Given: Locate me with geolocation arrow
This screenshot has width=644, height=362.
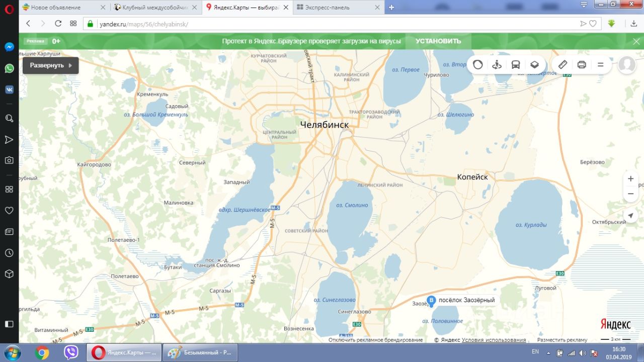Looking at the screenshot, I should [x=630, y=216].
